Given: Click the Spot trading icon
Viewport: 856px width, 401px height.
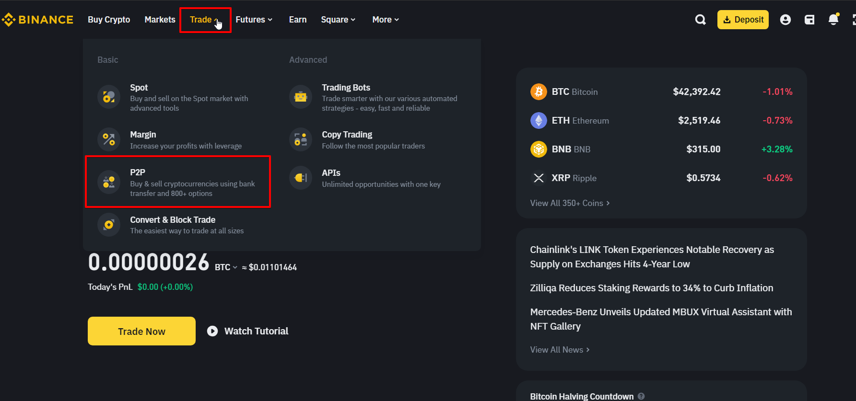Looking at the screenshot, I should (x=109, y=97).
